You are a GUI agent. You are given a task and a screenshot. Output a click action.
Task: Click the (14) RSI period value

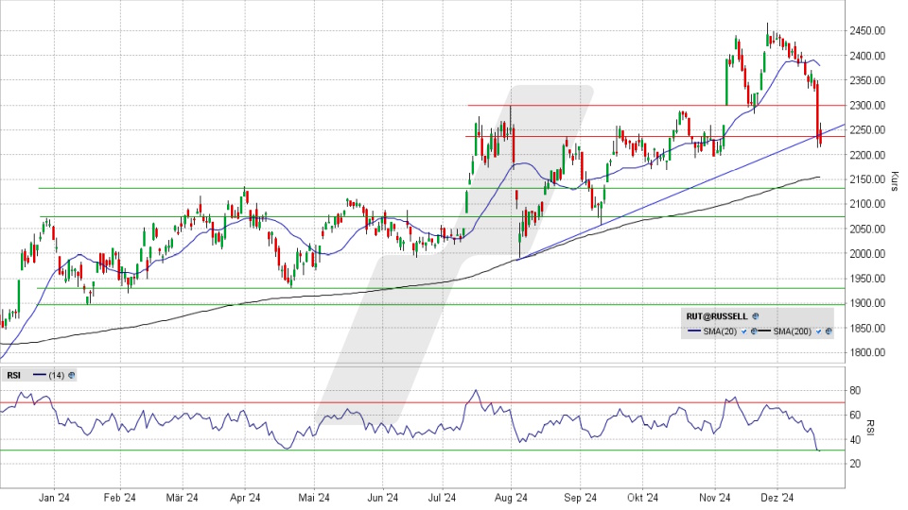[x=56, y=375]
